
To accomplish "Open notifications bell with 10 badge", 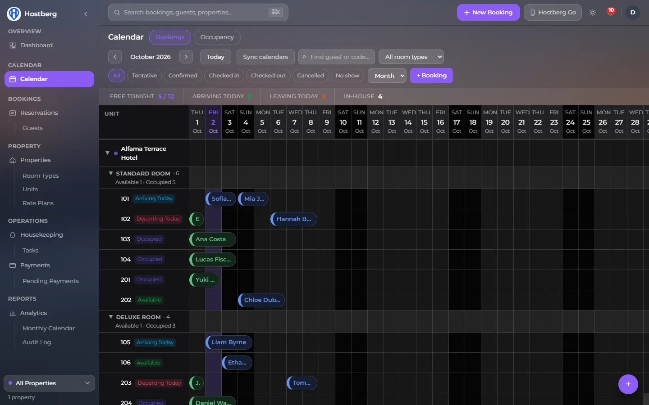I will tap(611, 12).
